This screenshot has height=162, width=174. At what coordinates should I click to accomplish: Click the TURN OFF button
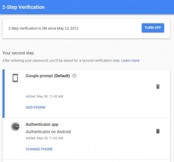click(x=153, y=28)
